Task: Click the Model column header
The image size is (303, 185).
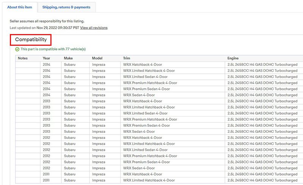Action: 97,58
